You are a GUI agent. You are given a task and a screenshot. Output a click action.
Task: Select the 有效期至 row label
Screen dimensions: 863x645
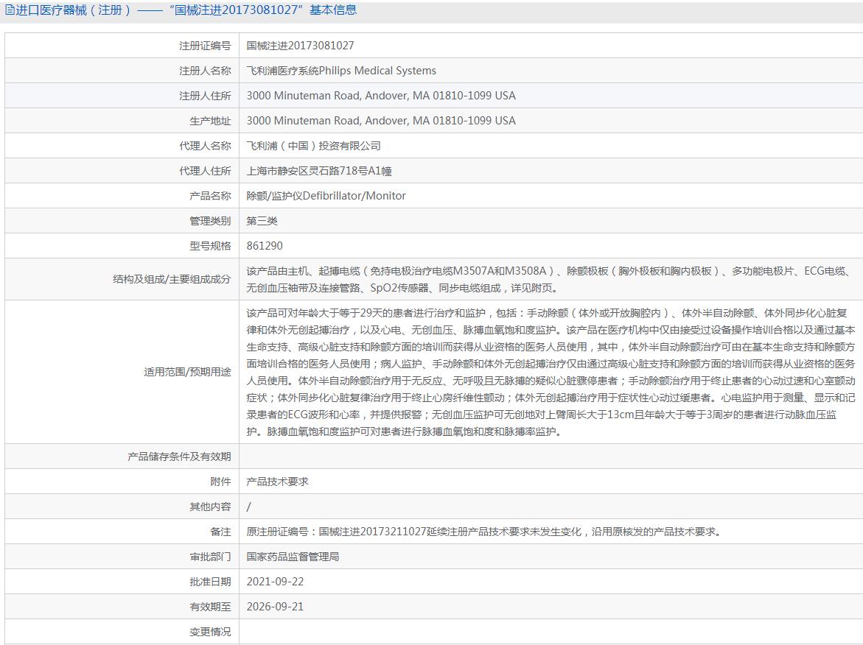210,607
